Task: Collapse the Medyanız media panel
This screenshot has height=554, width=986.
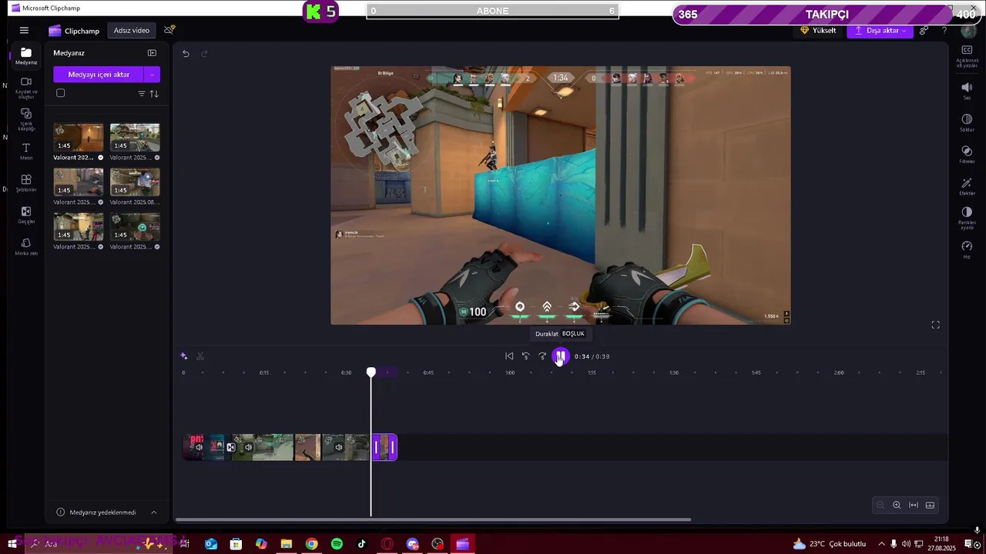Action: [x=152, y=53]
